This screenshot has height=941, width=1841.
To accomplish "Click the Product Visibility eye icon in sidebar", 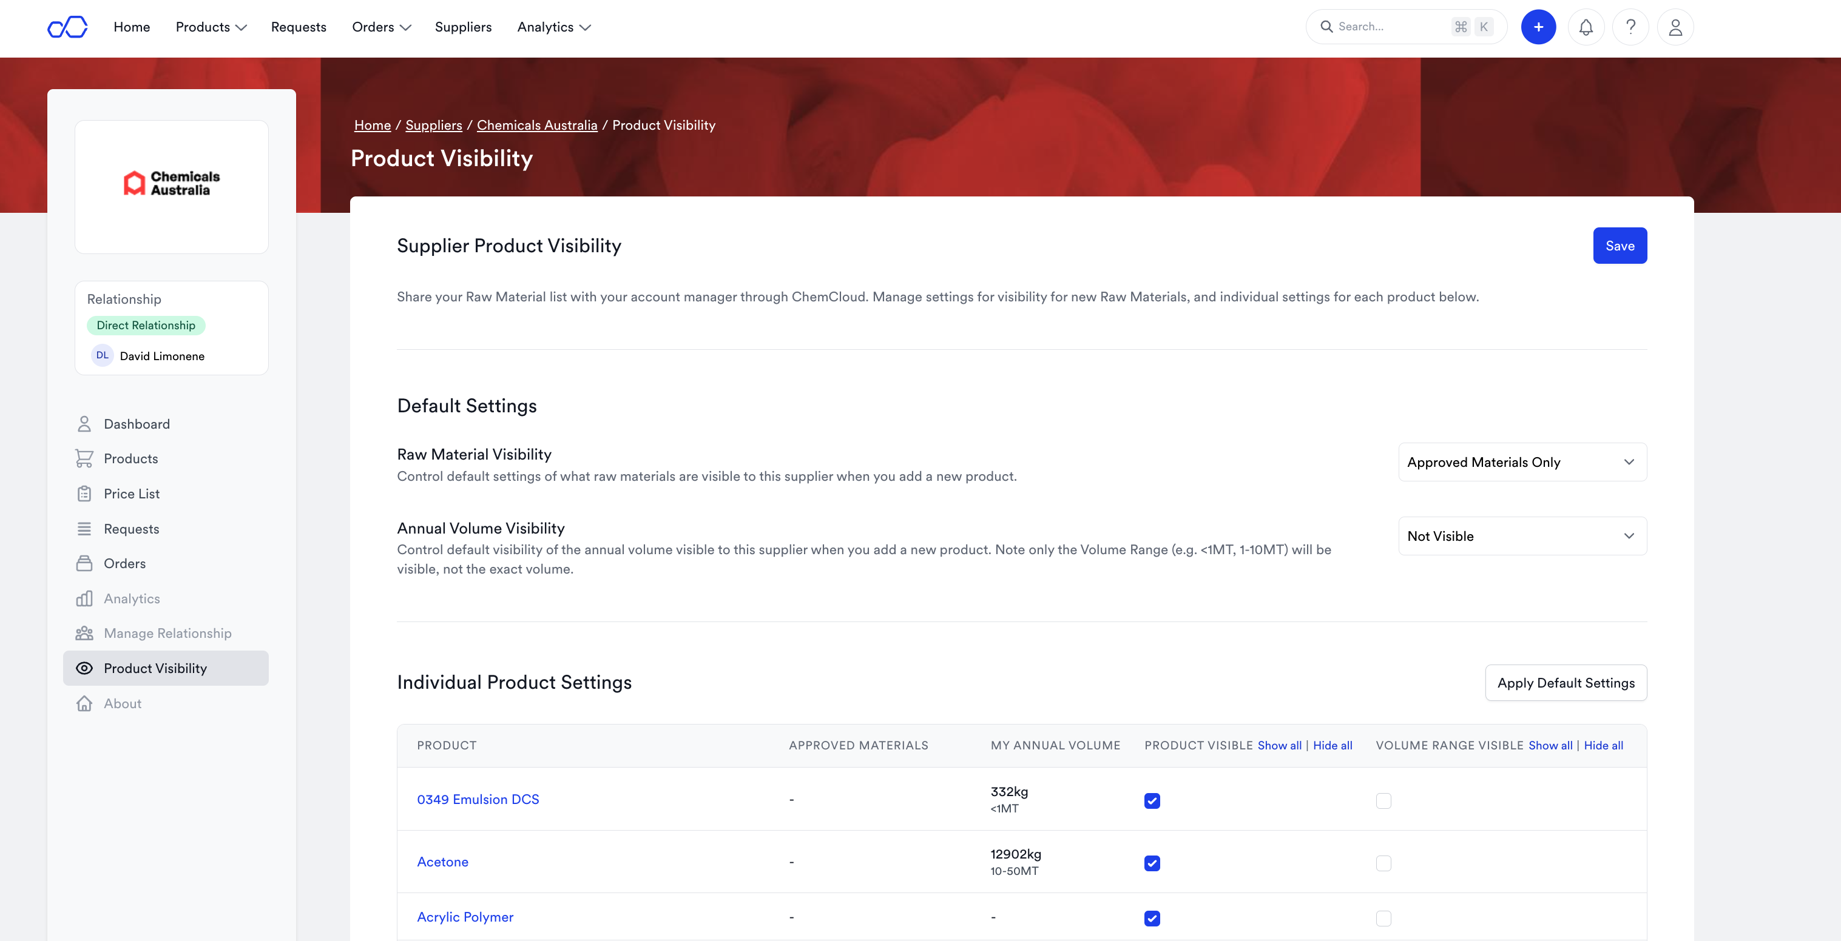I will pos(84,668).
